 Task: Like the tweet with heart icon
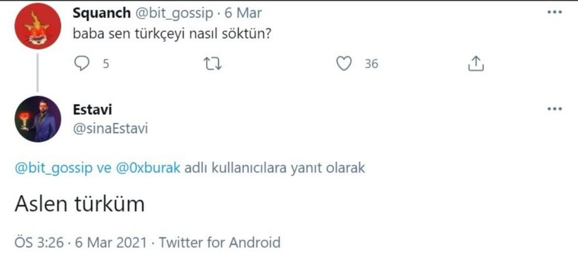[343, 64]
